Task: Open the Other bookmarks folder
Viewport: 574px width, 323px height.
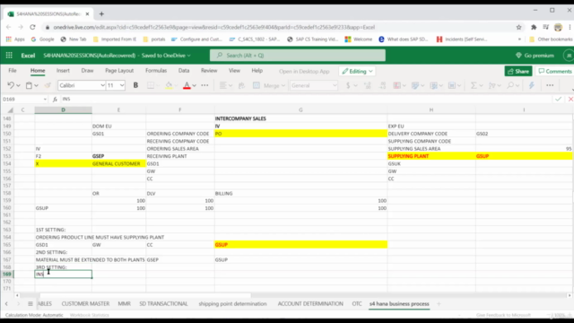Action: [x=551, y=39]
